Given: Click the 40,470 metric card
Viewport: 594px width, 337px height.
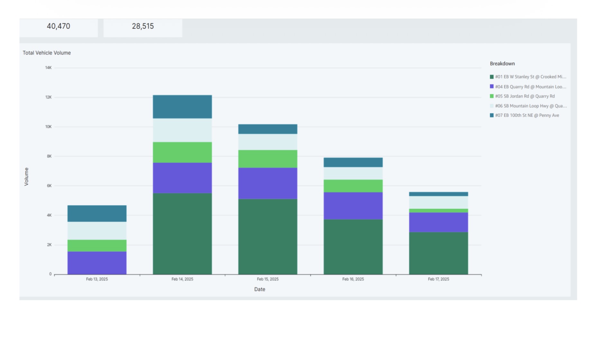Looking at the screenshot, I should 59,28.
